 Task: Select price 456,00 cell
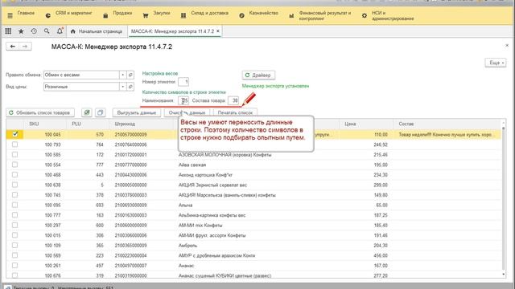point(381,255)
